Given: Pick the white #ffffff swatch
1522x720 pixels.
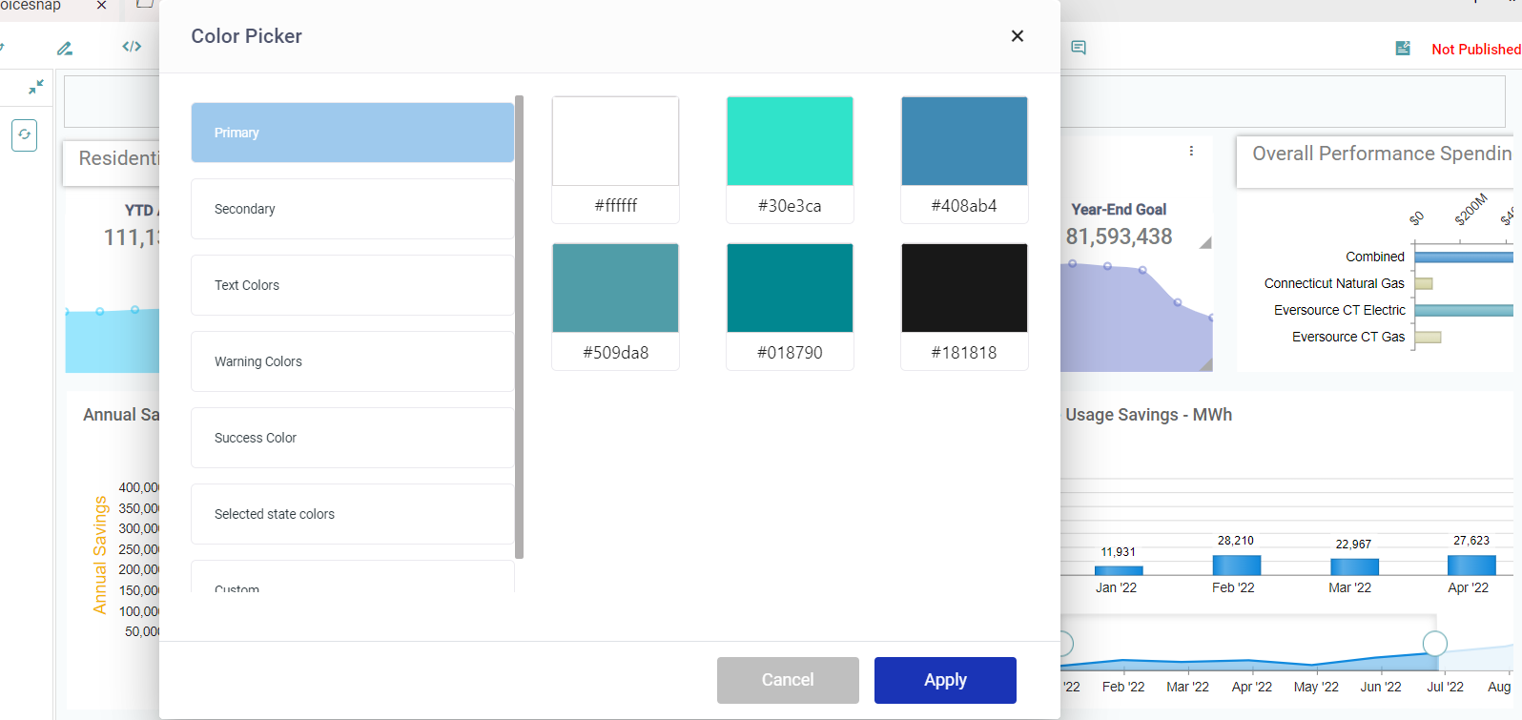Looking at the screenshot, I should 615,141.
